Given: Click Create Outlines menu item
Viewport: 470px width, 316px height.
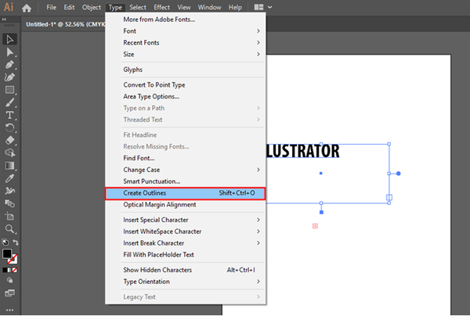Looking at the screenshot, I should pyautogui.click(x=185, y=193).
